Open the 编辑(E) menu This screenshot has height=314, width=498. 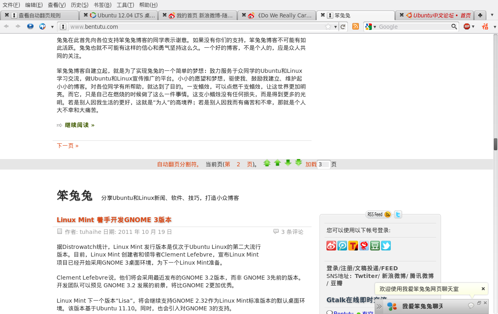coord(34,5)
